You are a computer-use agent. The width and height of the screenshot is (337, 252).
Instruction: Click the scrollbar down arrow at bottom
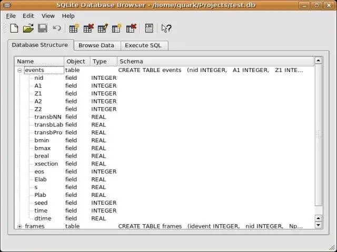tap(318, 225)
